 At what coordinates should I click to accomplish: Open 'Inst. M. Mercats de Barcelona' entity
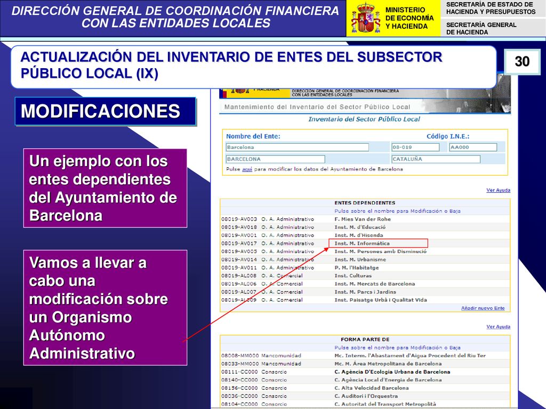pyautogui.click(x=375, y=284)
